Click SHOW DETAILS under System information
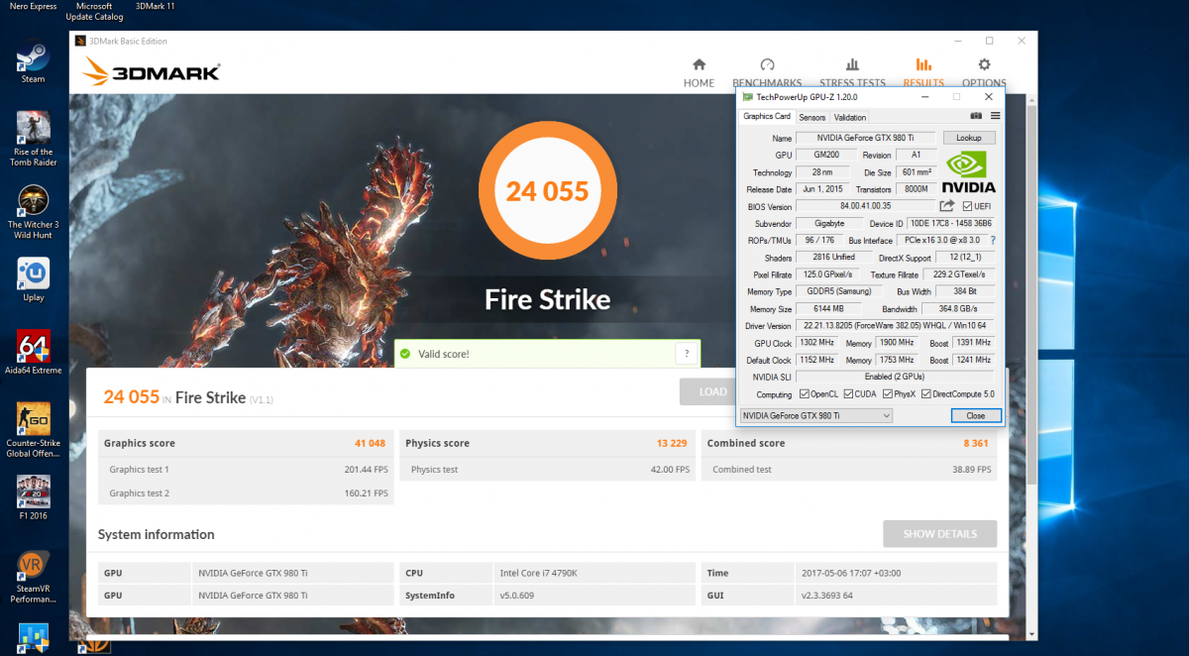The width and height of the screenshot is (1189, 656). pos(939,533)
